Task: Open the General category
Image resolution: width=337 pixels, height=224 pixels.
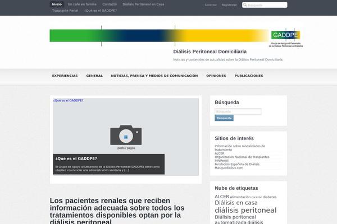Action: (94, 76)
